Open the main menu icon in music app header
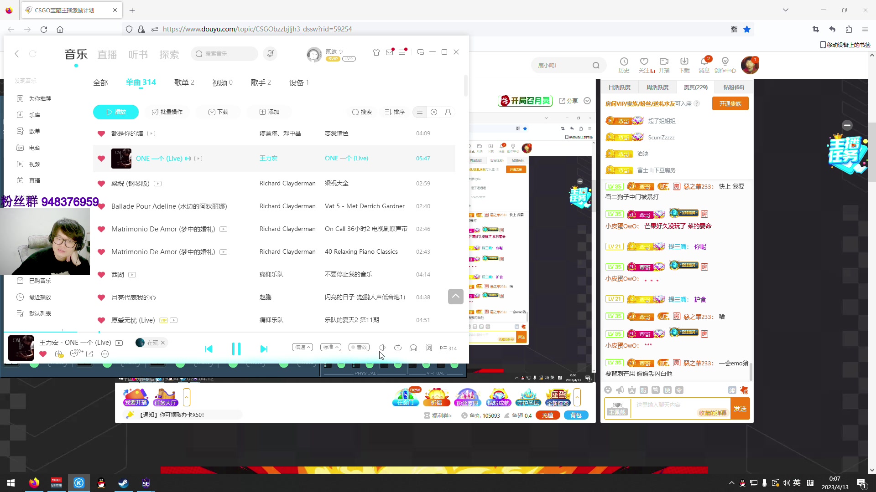Image resolution: width=876 pixels, height=492 pixels. 402,52
